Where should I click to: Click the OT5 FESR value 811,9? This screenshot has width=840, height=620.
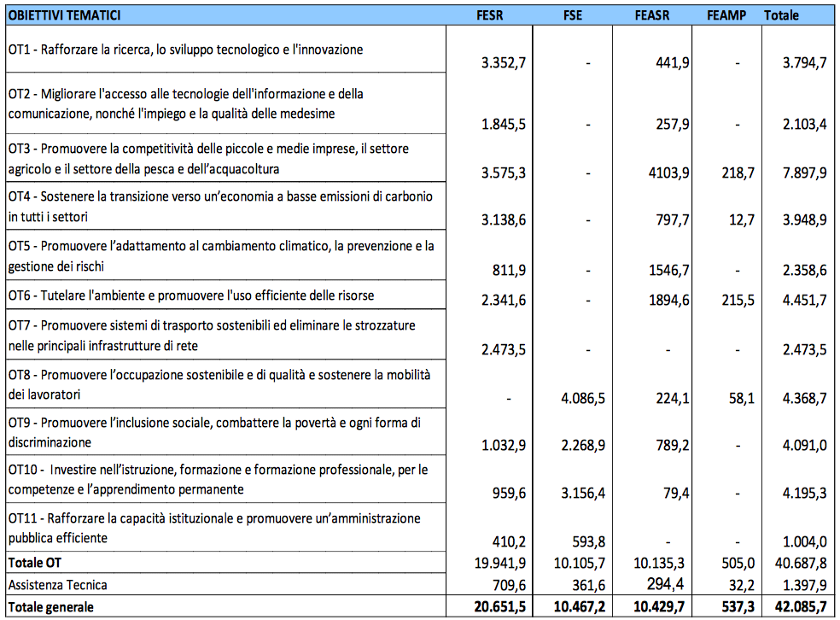pos(509,270)
